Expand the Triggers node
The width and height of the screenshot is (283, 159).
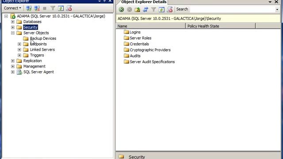[19, 55]
